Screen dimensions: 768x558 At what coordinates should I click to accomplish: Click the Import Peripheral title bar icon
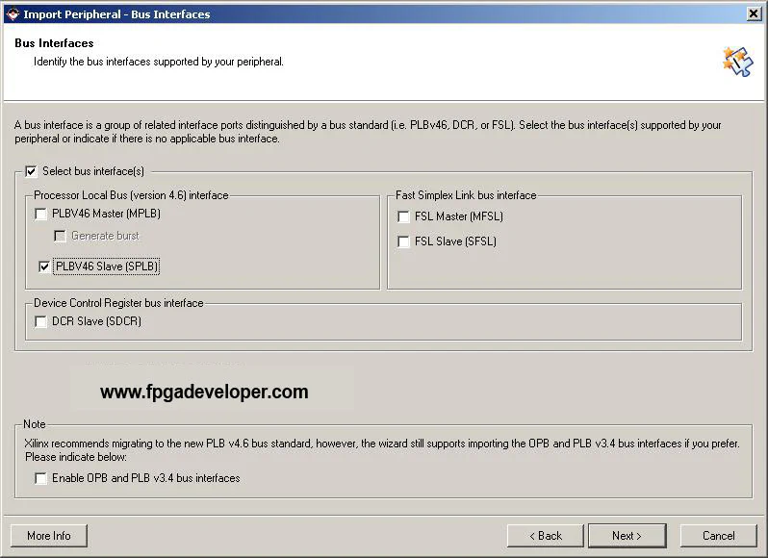[x=12, y=13]
